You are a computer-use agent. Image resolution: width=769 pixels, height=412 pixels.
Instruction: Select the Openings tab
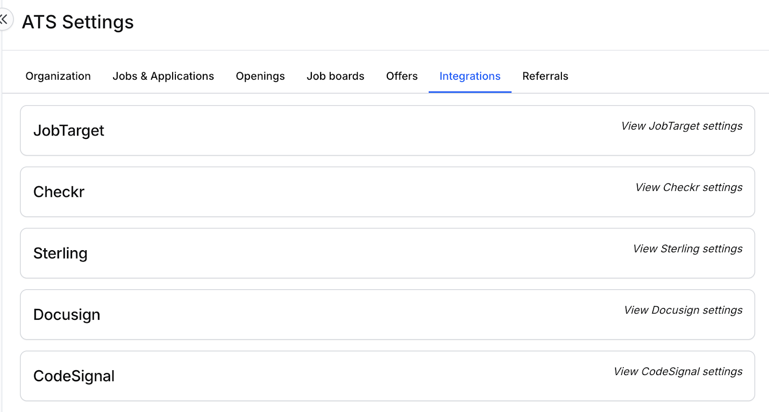click(260, 76)
